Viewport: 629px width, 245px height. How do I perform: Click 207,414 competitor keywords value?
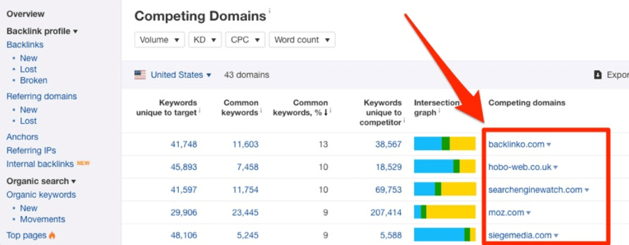(x=386, y=212)
